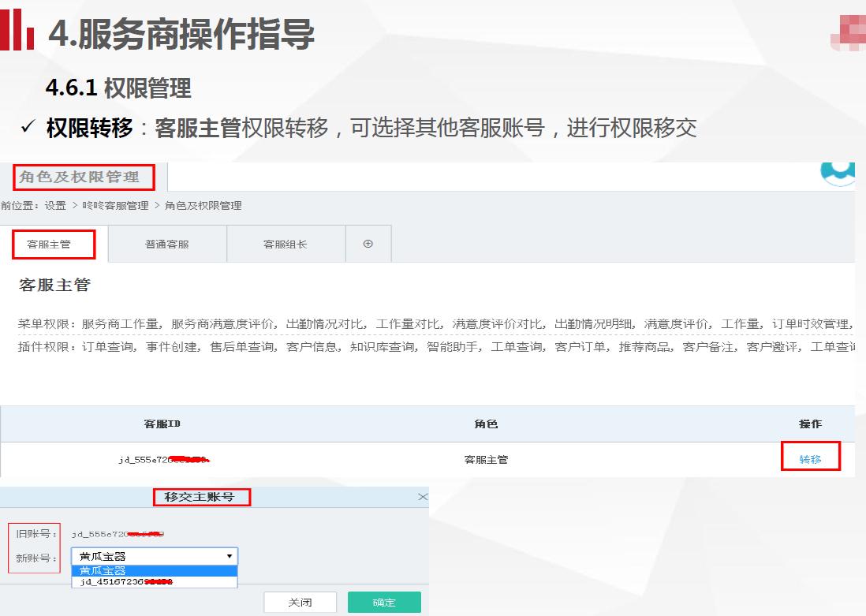866x616 pixels.
Task: Click the 确定 button to confirm transfer
Action: [x=384, y=602]
